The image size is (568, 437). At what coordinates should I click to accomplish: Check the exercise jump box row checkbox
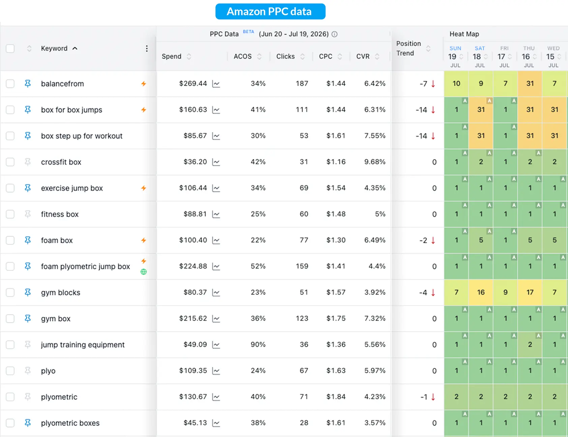[x=10, y=188]
